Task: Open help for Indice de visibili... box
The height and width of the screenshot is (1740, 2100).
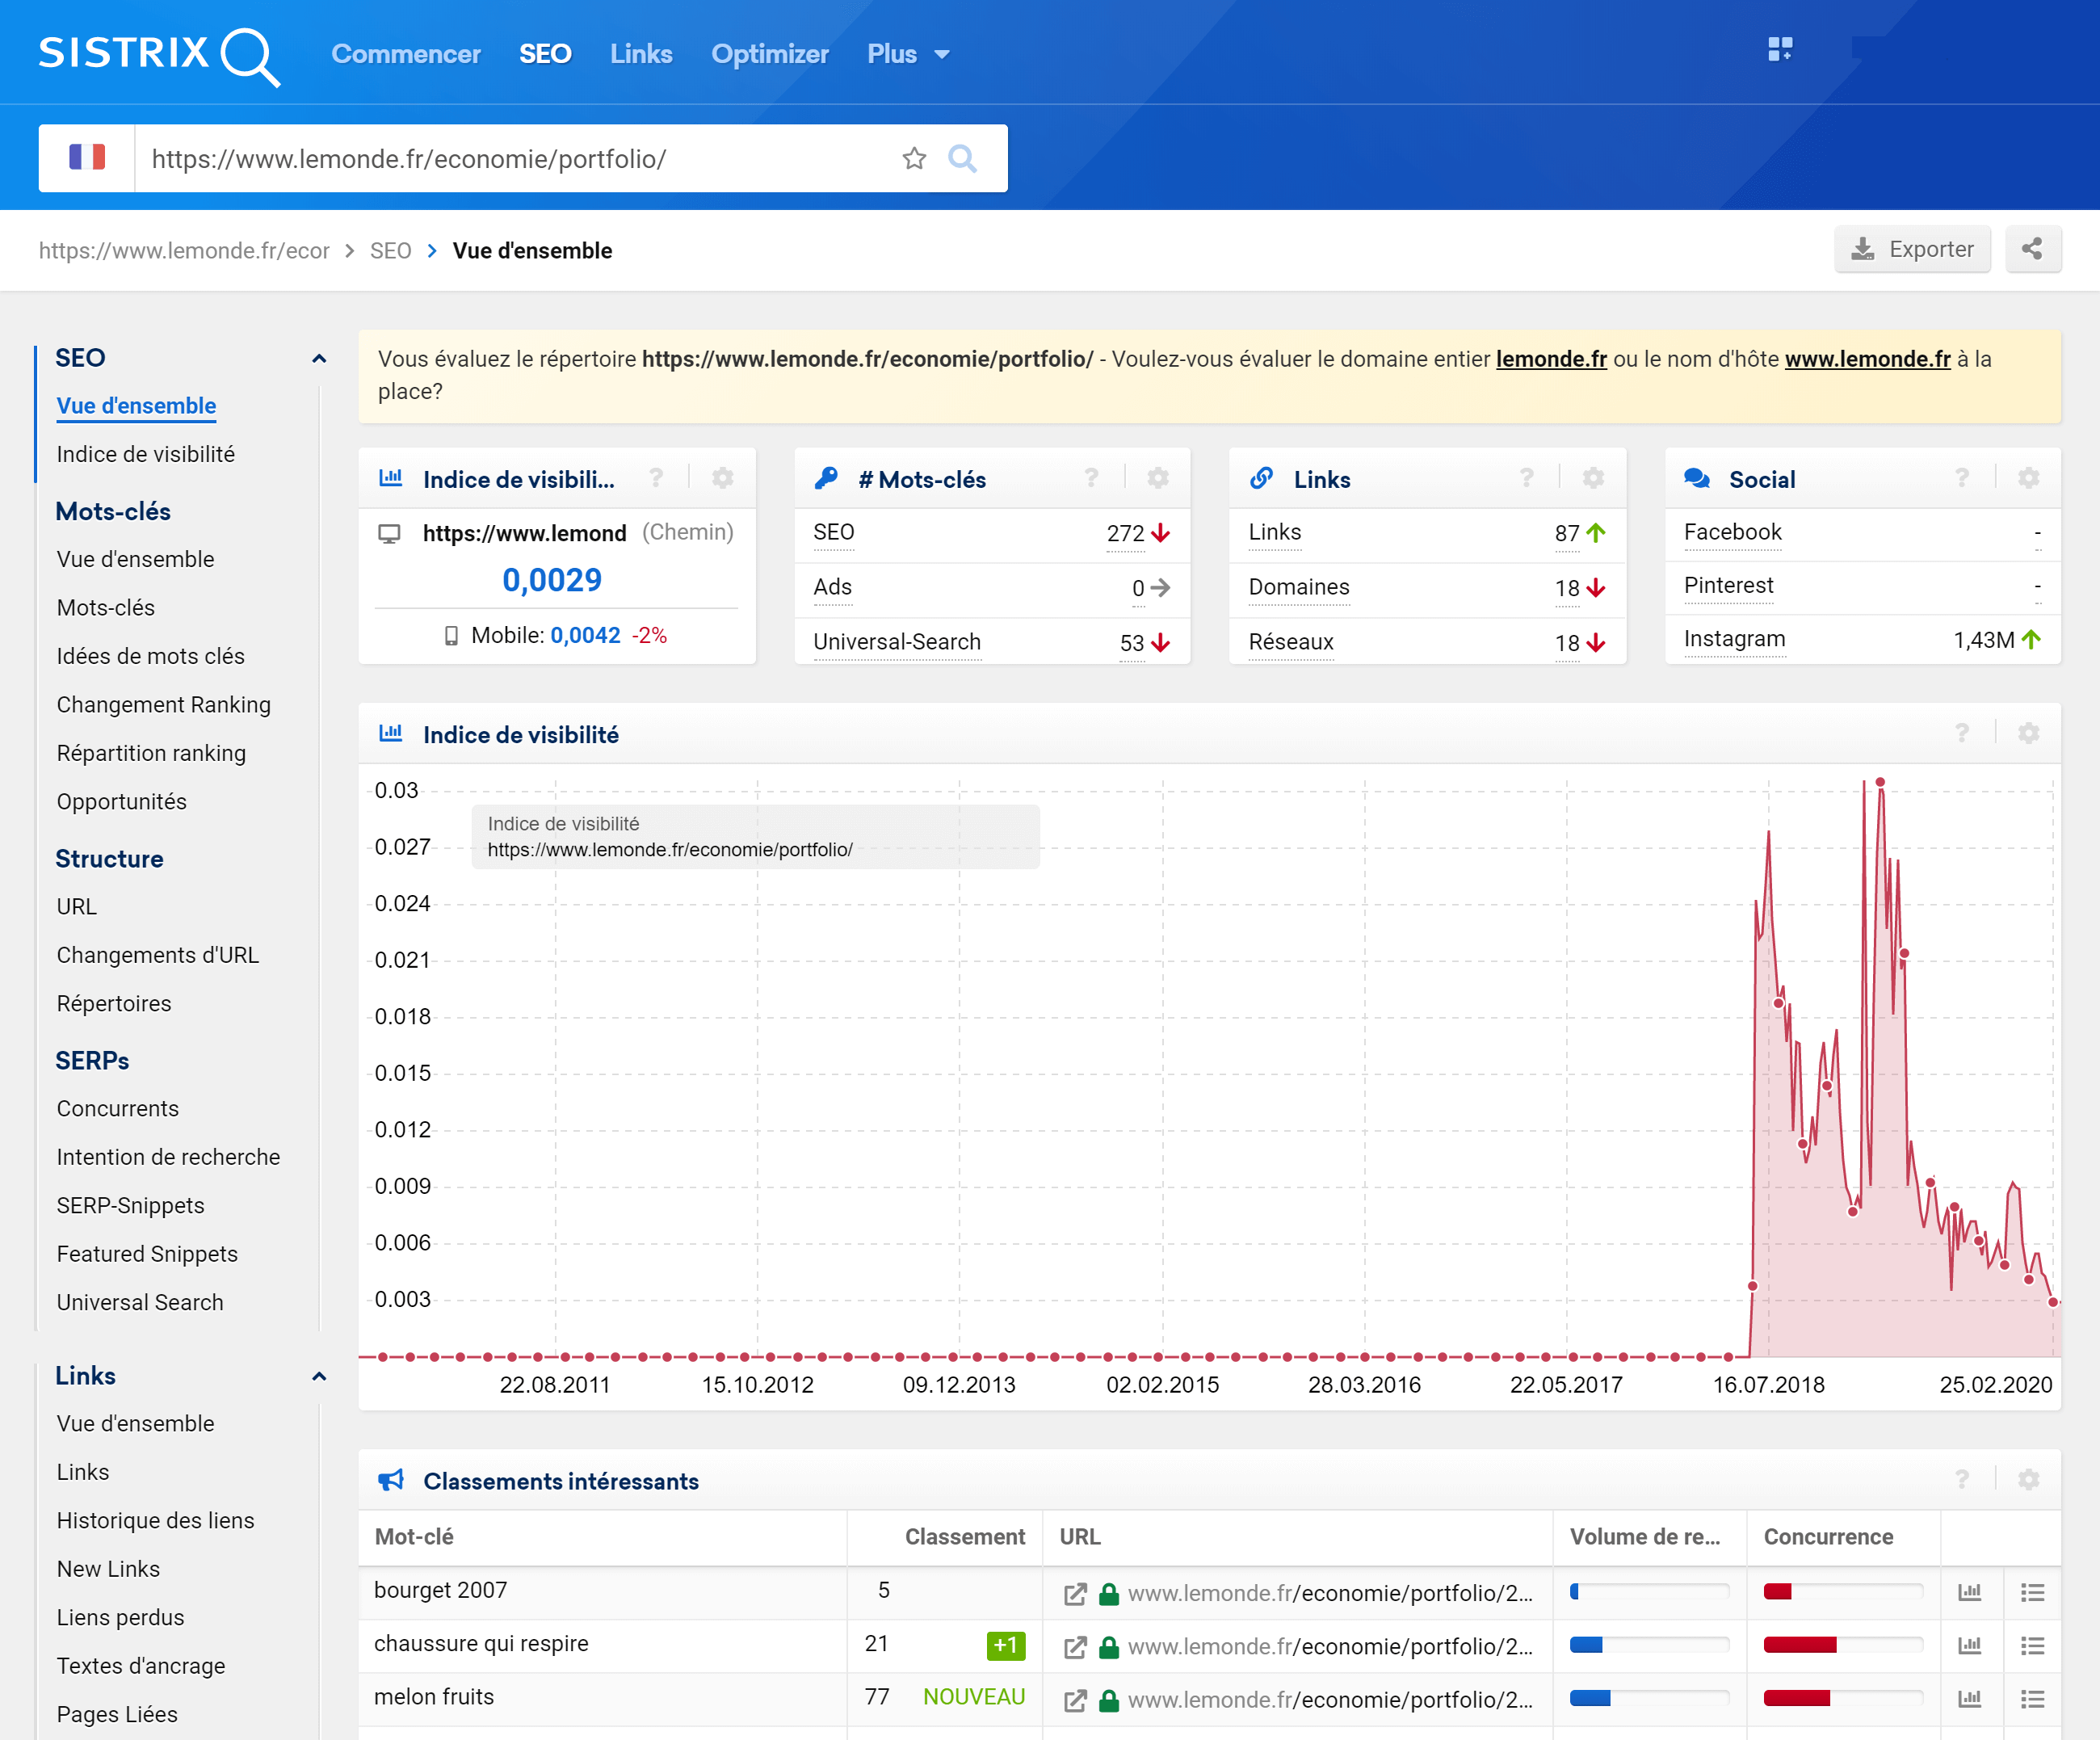Action: click(656, 478)
